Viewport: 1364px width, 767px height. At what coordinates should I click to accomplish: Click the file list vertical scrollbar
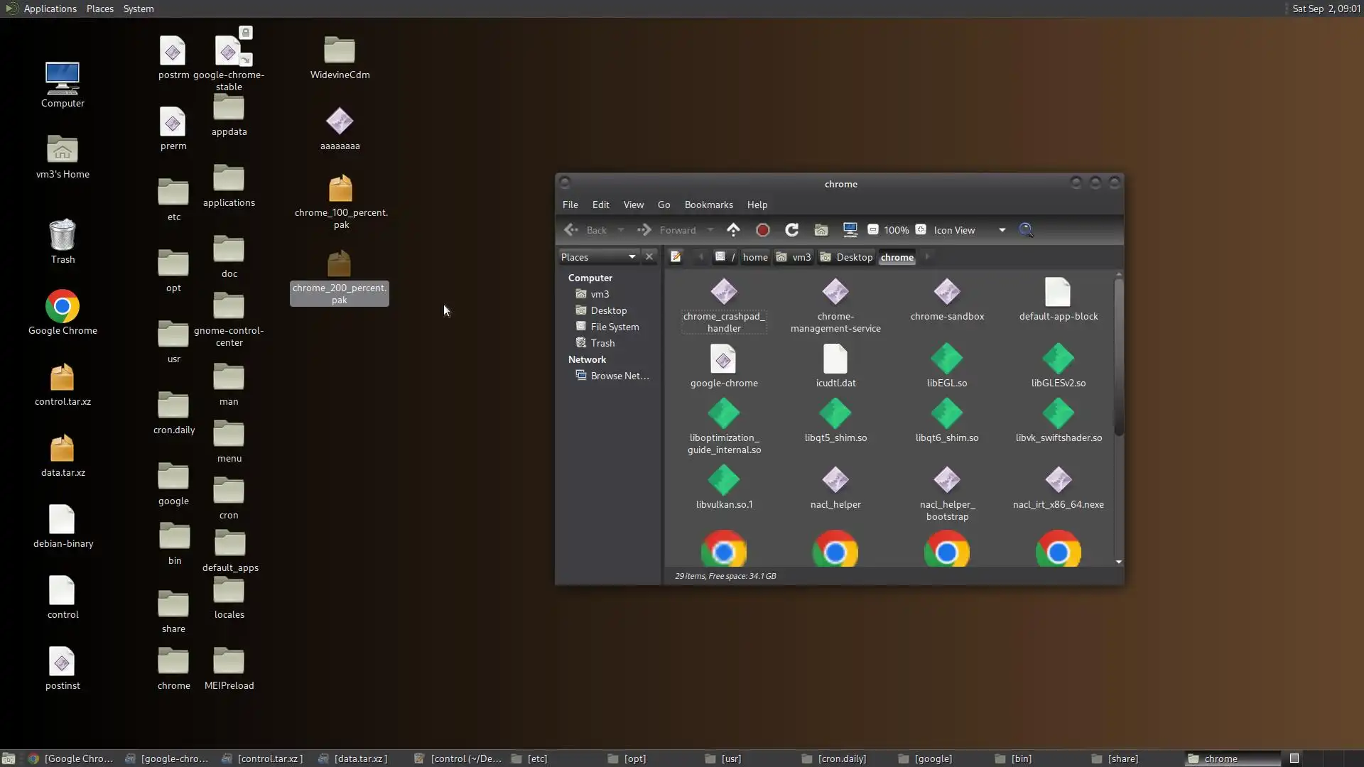coord(1118,355)
